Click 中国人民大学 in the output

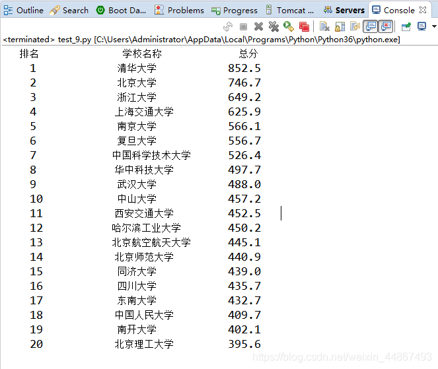coord(144,315)
